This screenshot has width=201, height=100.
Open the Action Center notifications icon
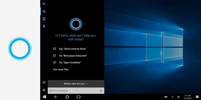coord(197,97)
